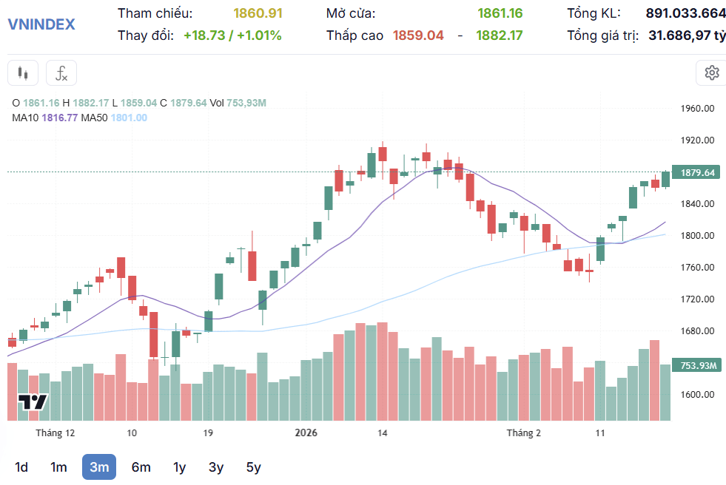The height and width of the screenshot is (485, 726).
Task: Open the fx indicators menu
Action: coord(61,73)
